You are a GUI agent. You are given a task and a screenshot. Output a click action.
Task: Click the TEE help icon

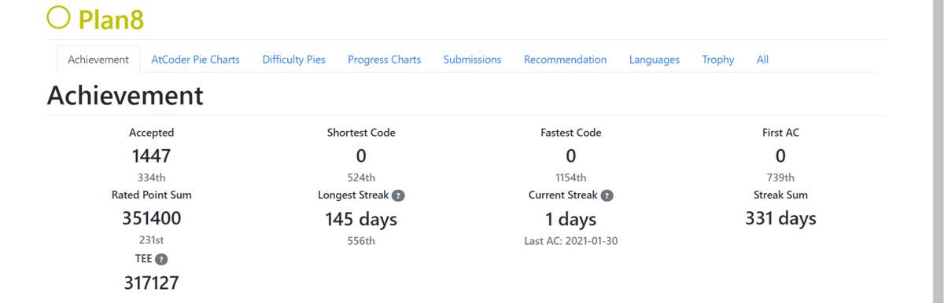click(161, 259)
